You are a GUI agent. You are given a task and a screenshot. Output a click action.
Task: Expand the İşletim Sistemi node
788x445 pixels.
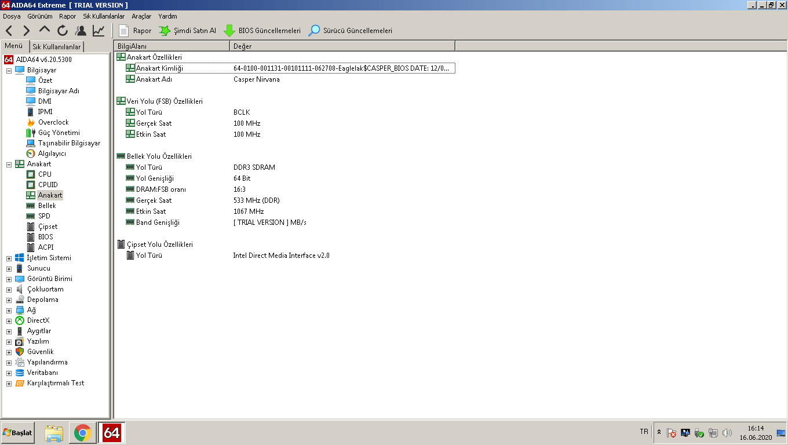click(9, 258)
